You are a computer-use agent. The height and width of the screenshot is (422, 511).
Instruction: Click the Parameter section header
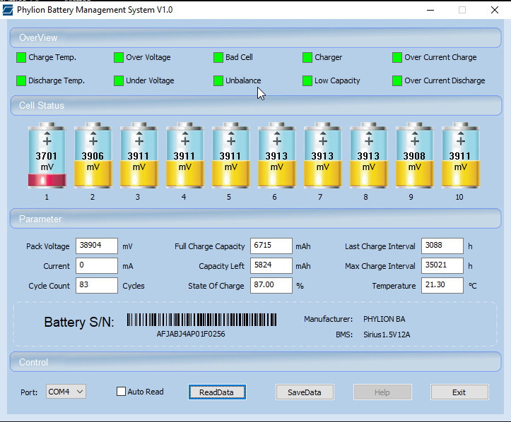click(x=255, y=219)
